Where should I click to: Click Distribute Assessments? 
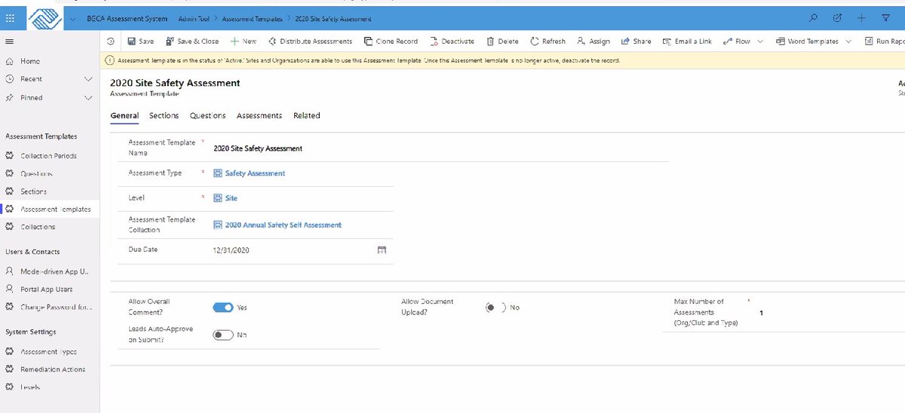pyautogui.click(x=311, y=41)
